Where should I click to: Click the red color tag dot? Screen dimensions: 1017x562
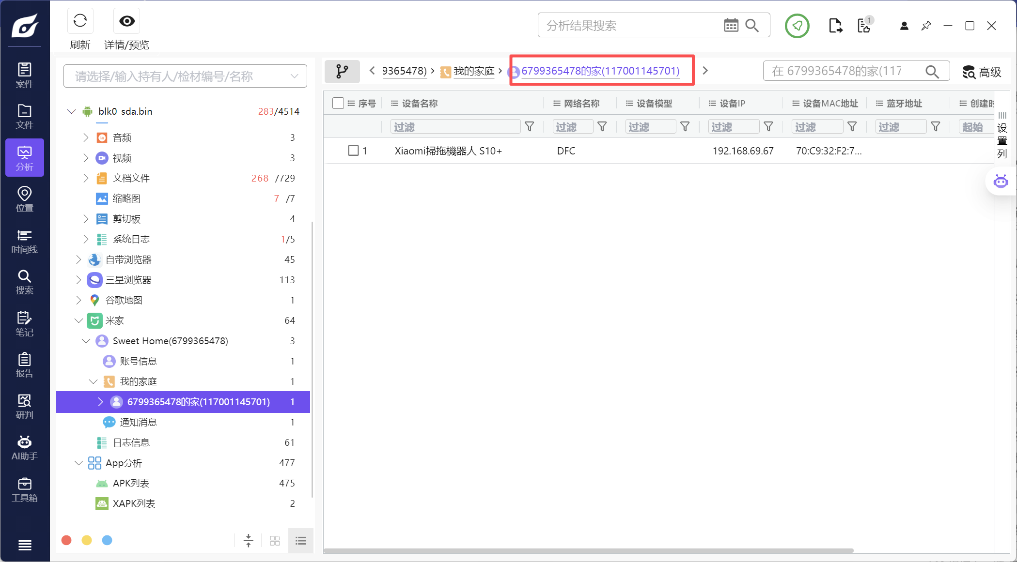(x=67, y=540)
